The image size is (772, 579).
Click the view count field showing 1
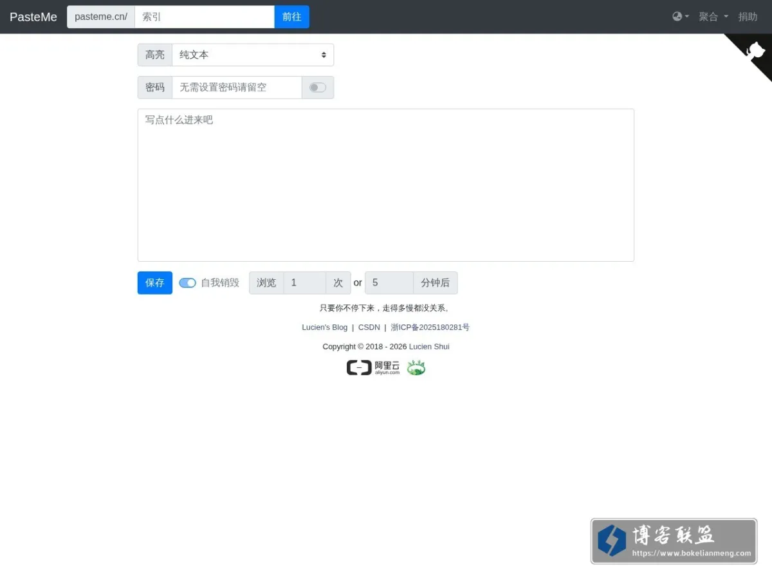point(305,283)
